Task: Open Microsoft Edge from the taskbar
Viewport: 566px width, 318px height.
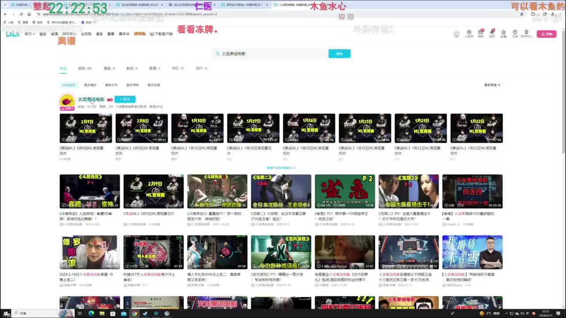Action: point(91,314)
